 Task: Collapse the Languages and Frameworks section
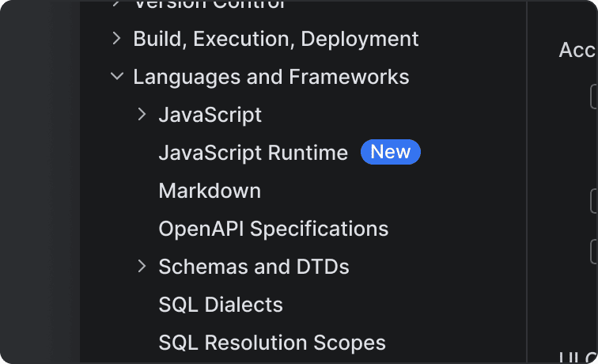[x=117, y=76]
